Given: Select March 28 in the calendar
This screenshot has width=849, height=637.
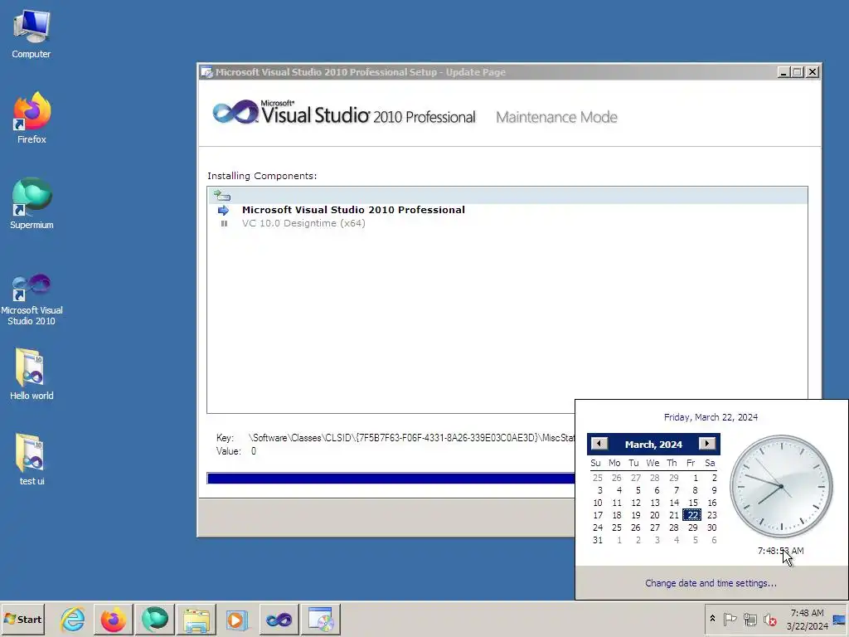Looking at the screenshot, I should coord(673,528).
